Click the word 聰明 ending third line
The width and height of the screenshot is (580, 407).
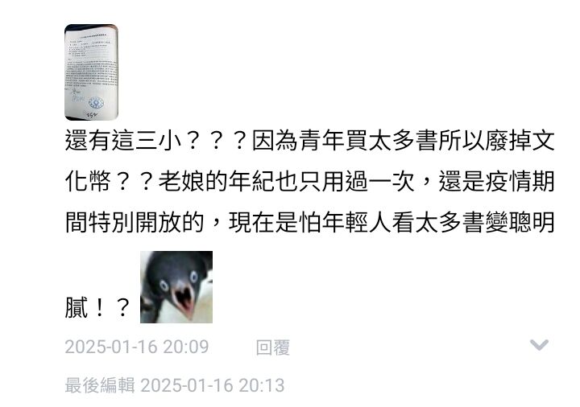point(532,222)
